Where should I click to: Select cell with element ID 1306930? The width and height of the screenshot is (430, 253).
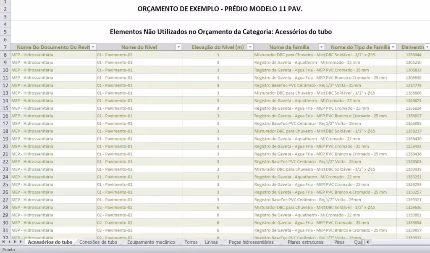tap(413, 78)
